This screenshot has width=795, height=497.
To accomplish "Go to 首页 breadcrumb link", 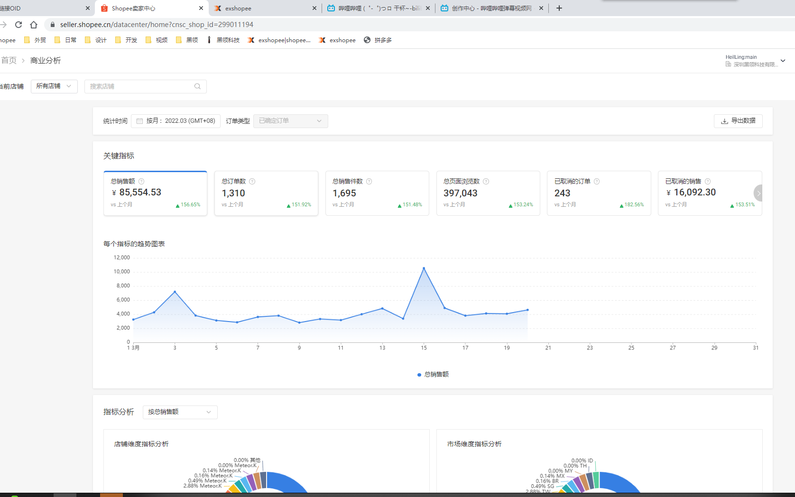I will (9, 60).
